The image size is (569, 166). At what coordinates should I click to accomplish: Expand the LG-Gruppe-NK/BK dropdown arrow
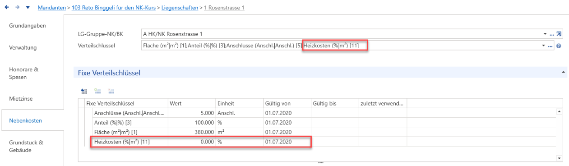545,34
